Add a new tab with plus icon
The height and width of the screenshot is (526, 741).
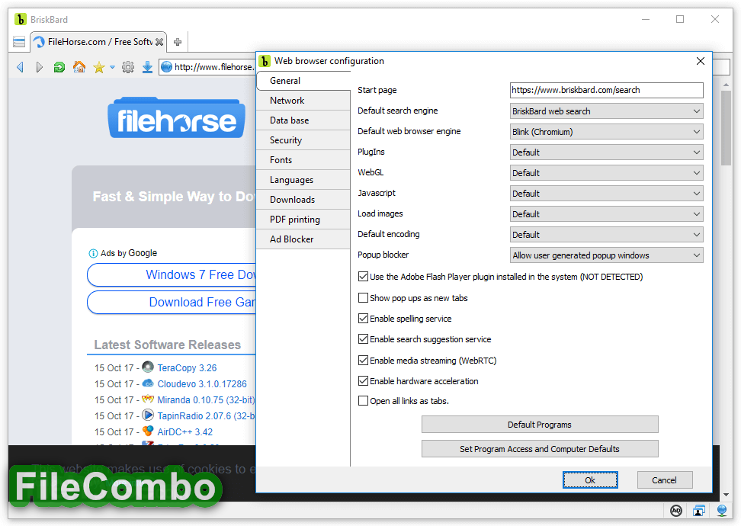[178, 42]
